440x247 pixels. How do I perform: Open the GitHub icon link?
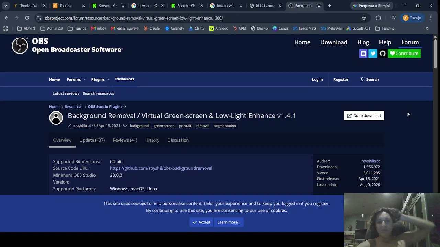pos(383,54)
